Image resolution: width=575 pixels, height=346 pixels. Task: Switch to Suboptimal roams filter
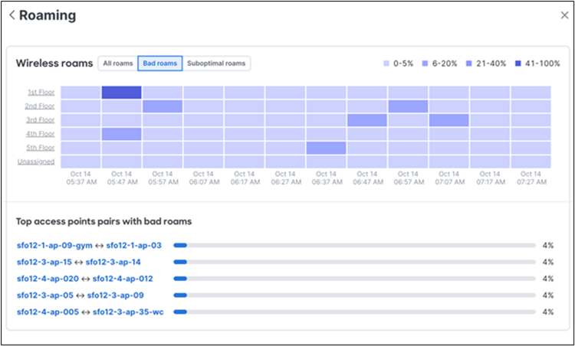pos(216,64)
